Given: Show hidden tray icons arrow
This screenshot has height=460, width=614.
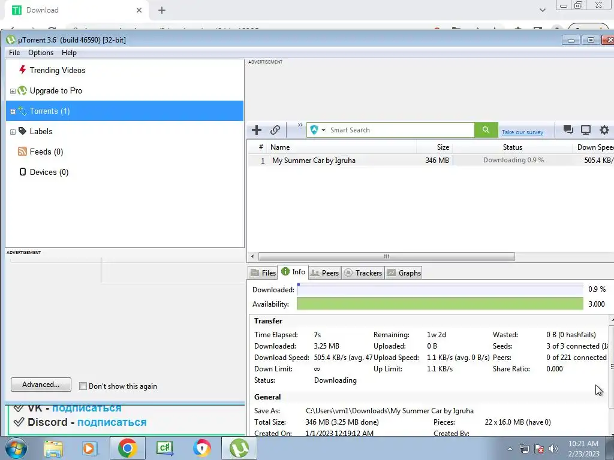Looking at the screenshot, I should point(510,449).
